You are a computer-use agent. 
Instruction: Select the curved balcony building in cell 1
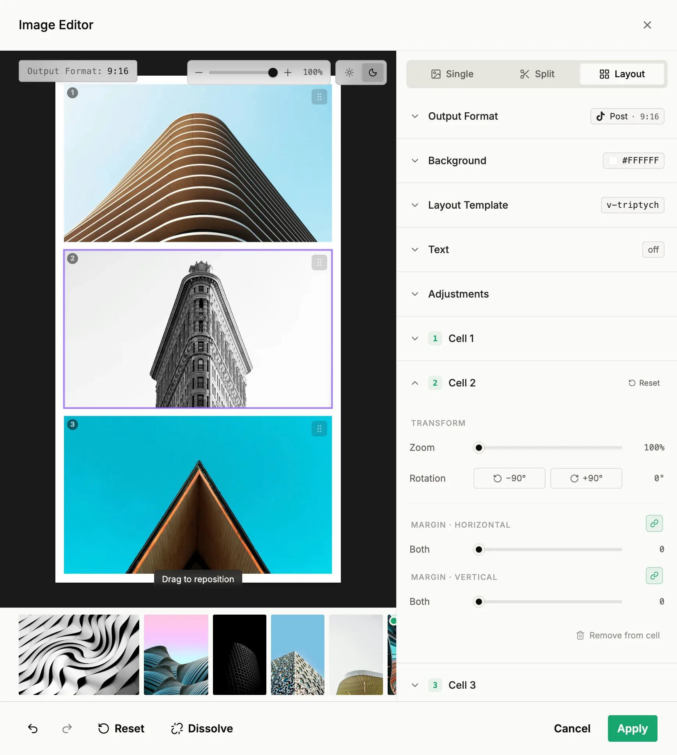coord(198,163)
